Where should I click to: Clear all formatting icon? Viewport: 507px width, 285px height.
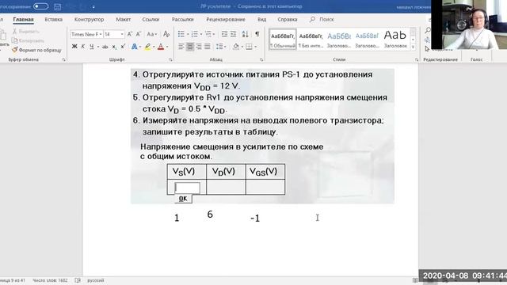click(166, 34)
